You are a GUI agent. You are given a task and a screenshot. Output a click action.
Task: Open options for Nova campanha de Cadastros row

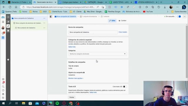point(44,18)
